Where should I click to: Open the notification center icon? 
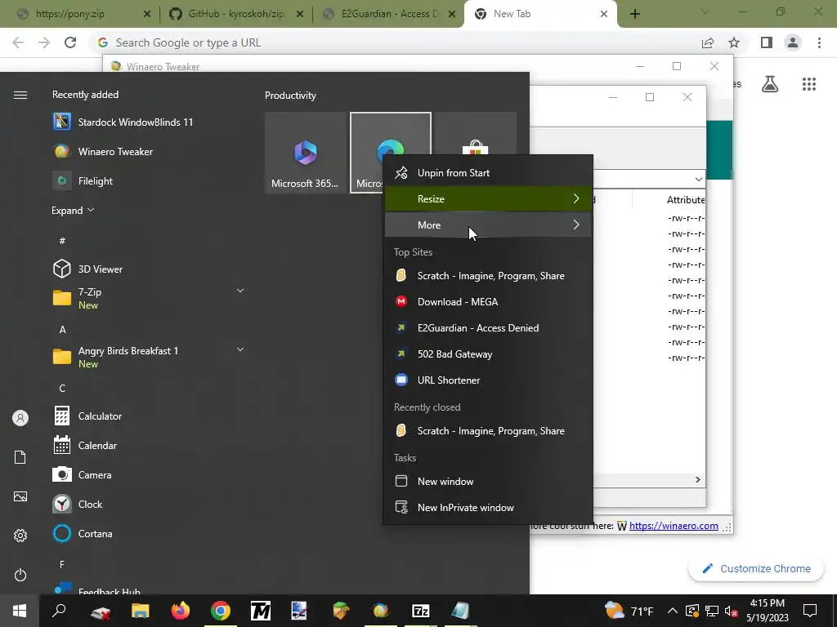(x=810, y=611)
